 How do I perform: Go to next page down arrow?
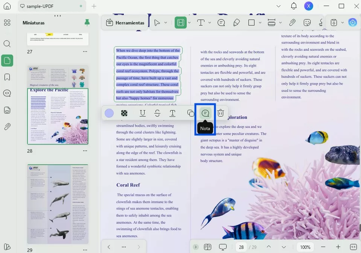284,247
